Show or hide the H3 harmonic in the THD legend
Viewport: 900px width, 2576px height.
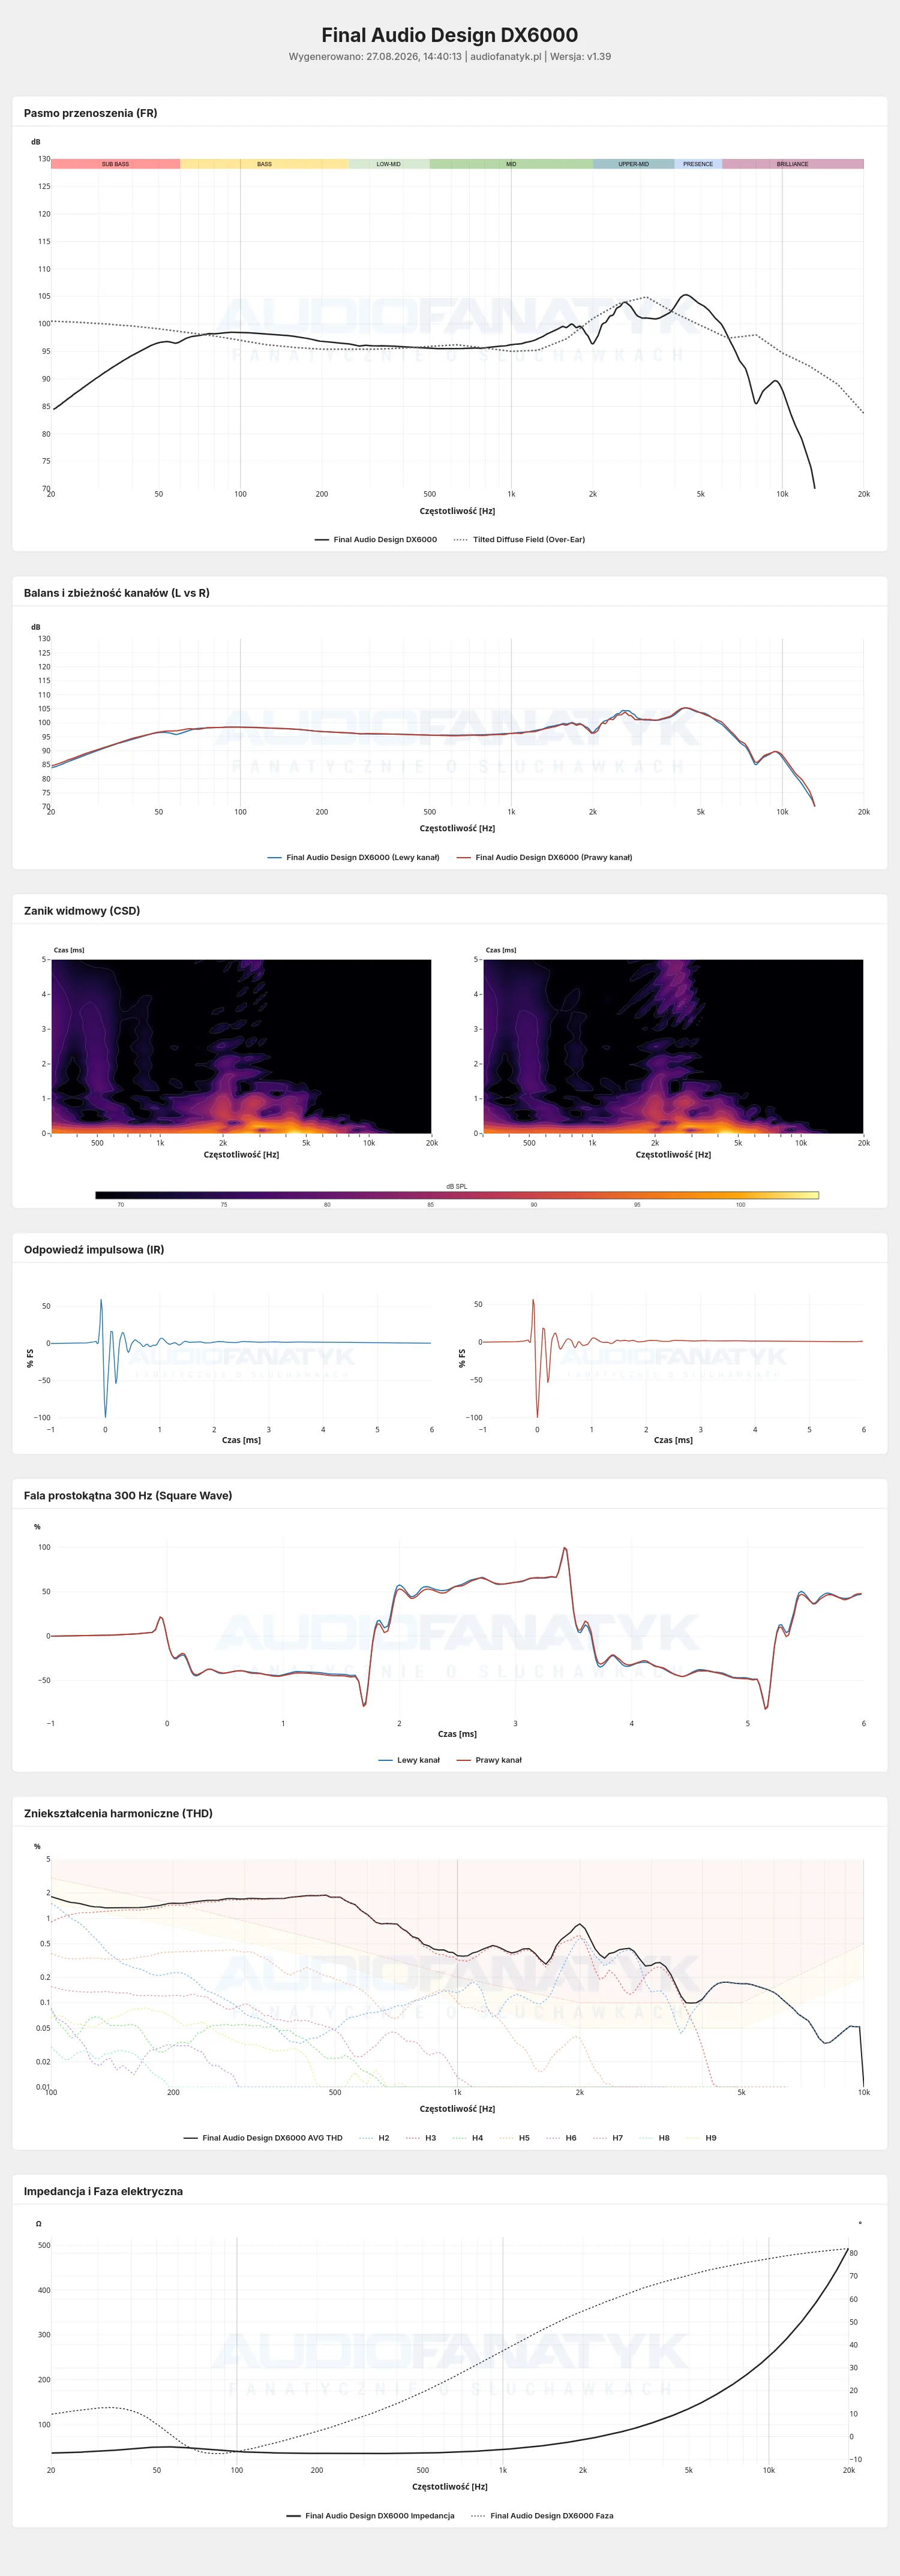[421, 2138]
